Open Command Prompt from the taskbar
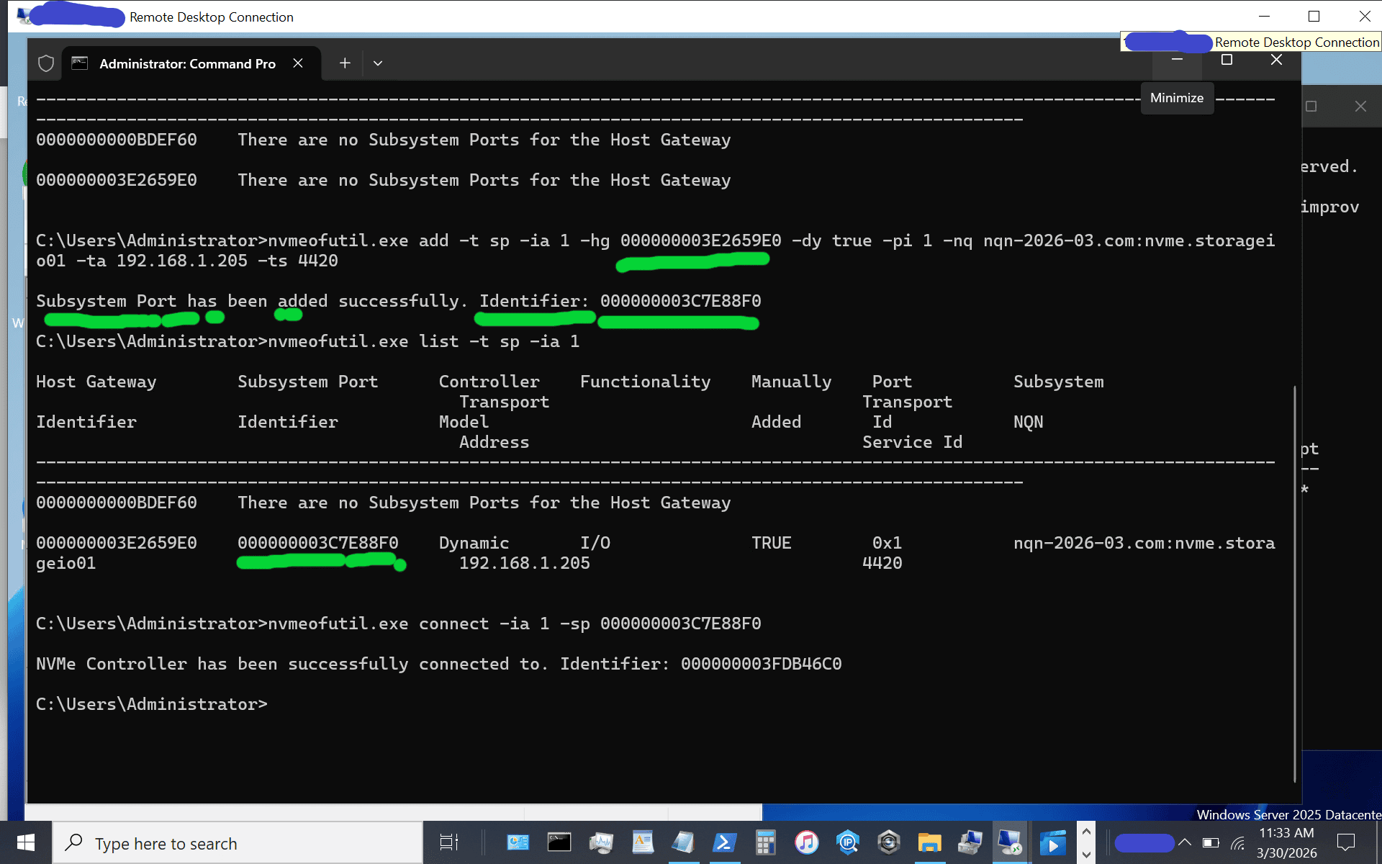 pyautogui.click(x=559, y=842)
